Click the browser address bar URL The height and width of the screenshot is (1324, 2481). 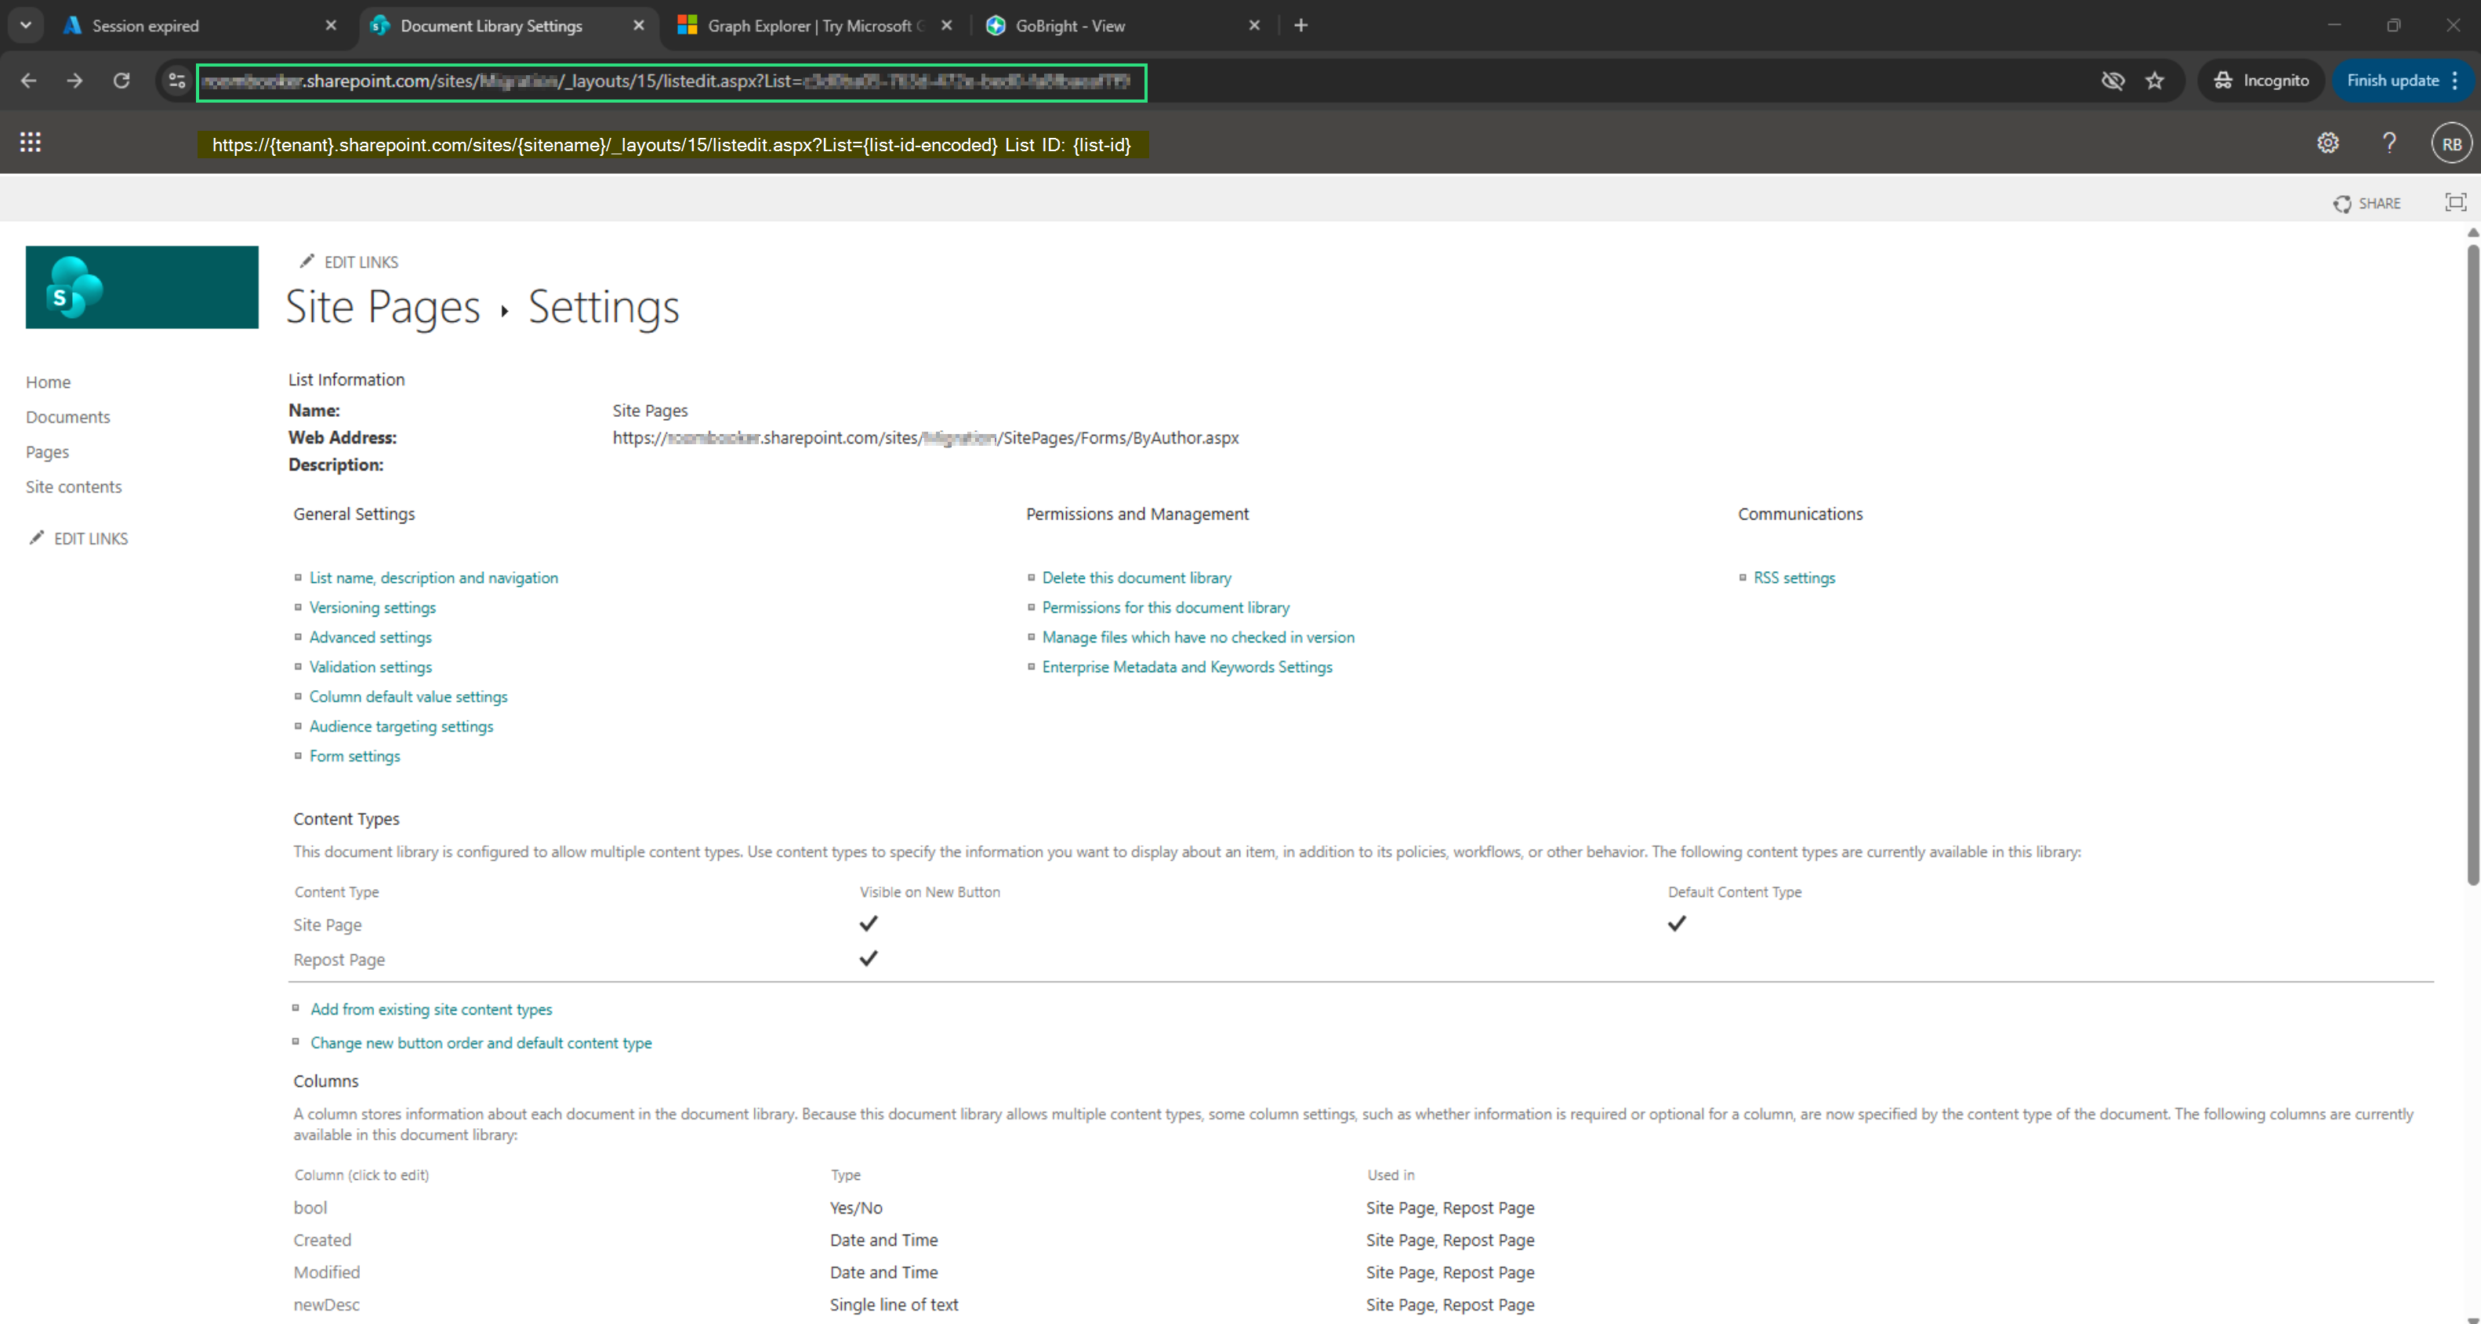(670, 81)
